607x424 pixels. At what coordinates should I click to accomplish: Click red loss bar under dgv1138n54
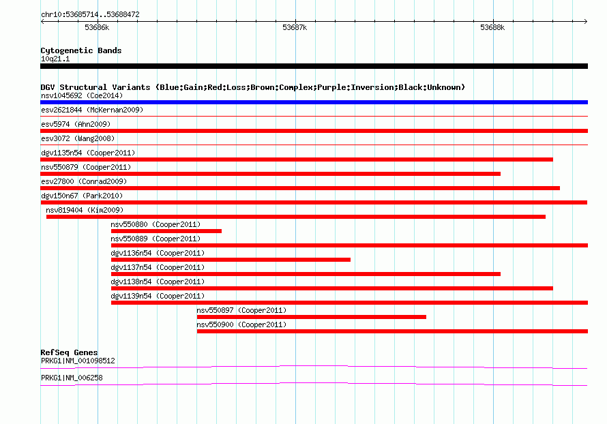coord(332,288)
